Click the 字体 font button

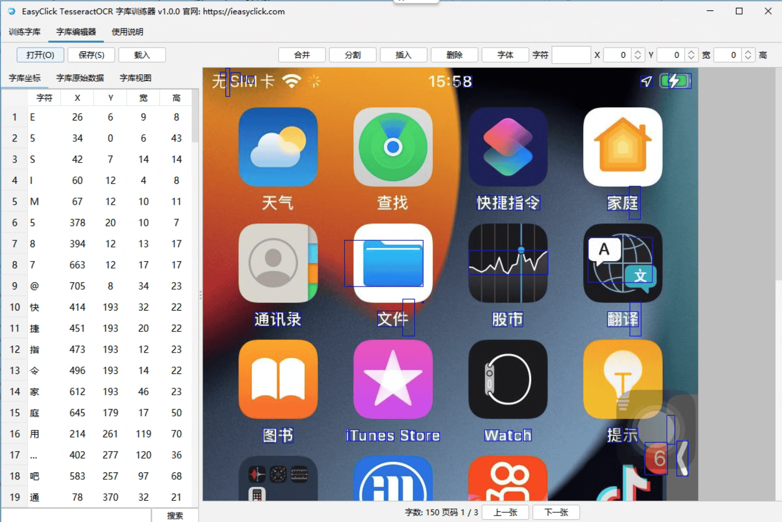click(505, 55)
